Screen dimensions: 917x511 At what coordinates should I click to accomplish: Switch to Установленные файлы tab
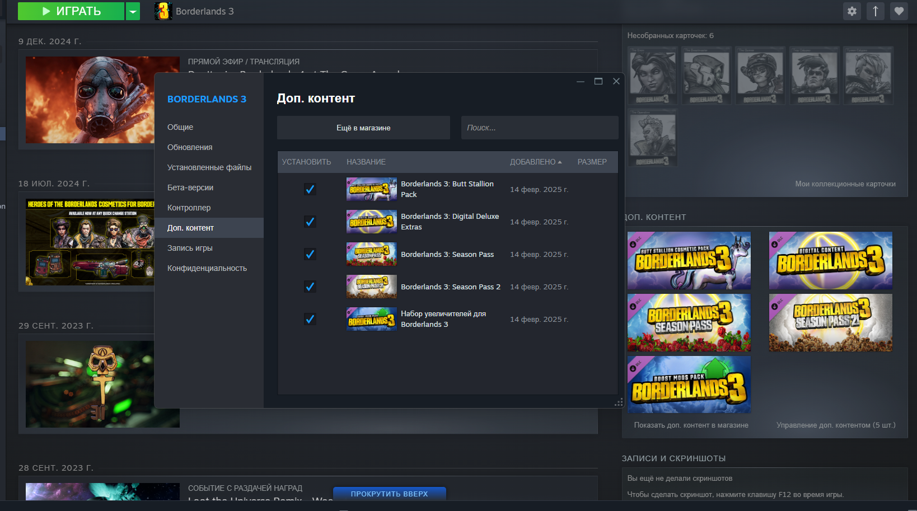(209, 167)
